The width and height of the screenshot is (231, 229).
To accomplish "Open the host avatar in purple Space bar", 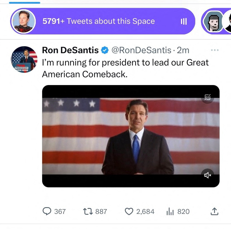I will (23, 21).
